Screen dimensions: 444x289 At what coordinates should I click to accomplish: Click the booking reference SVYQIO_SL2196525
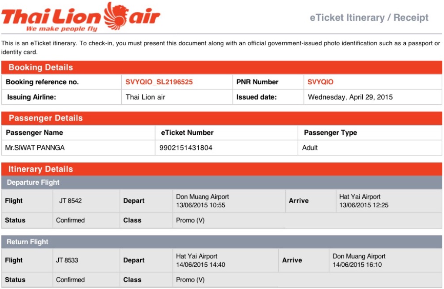click(x=159, y=82)
